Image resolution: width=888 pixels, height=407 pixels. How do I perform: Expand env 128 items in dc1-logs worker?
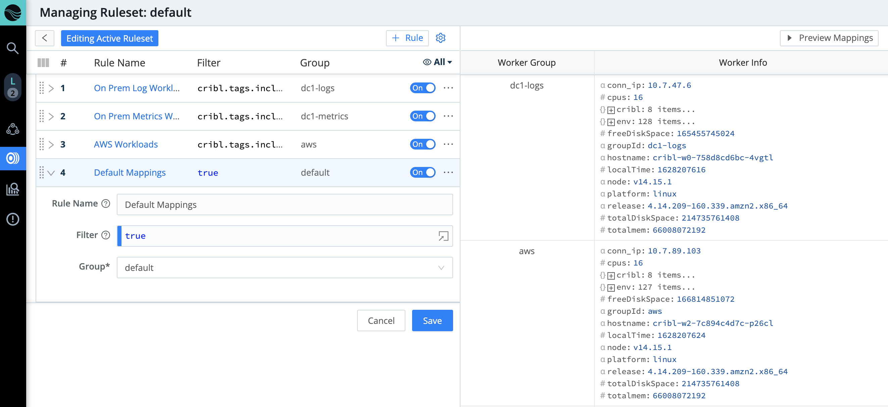pos(611,122)
